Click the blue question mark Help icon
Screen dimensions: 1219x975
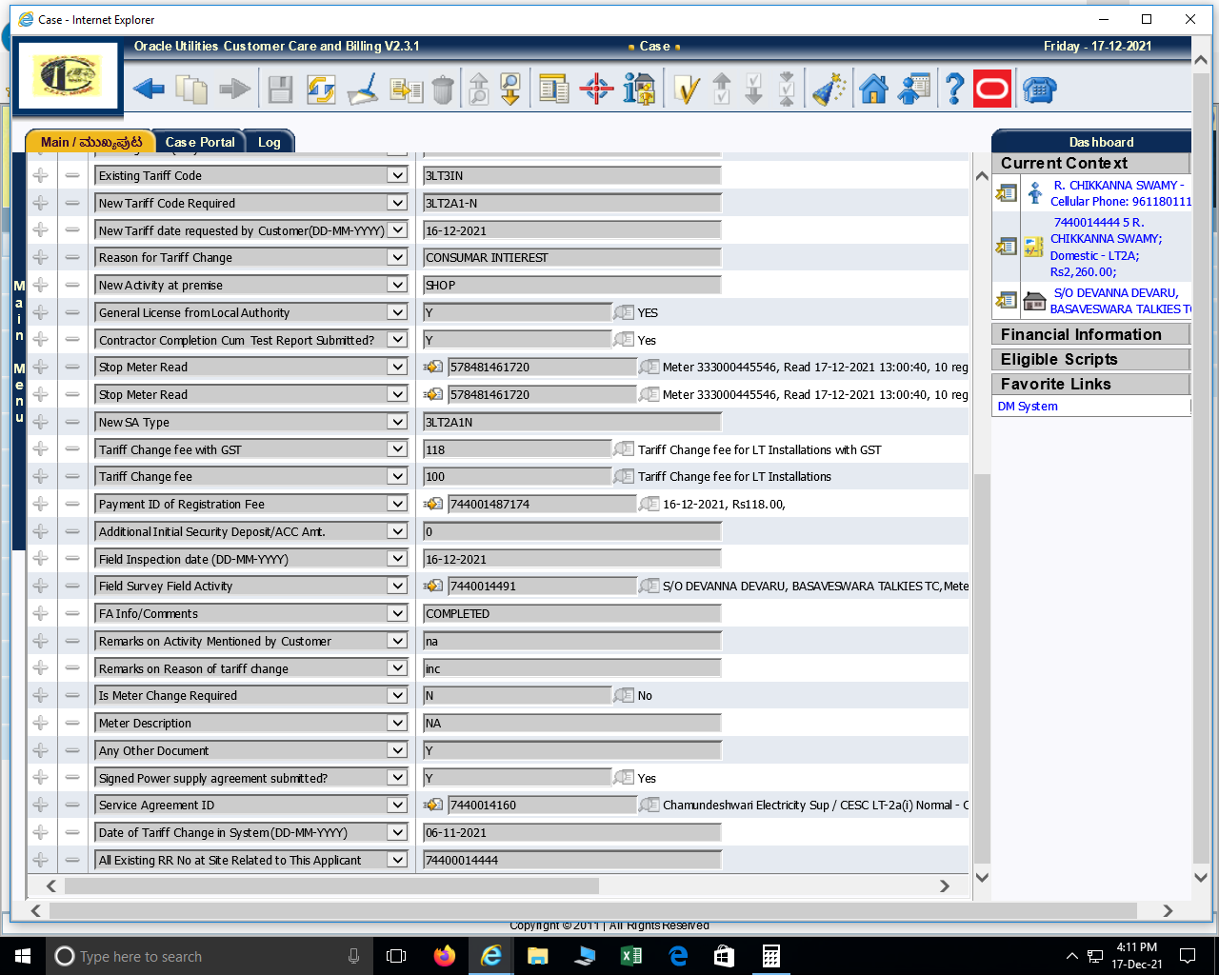[x=954, y=90]
